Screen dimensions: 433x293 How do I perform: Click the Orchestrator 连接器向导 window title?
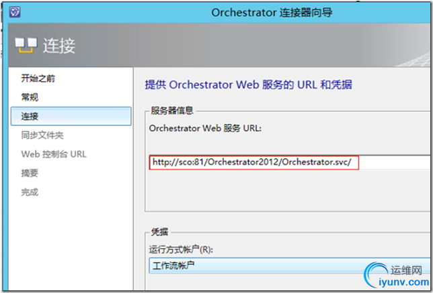[272, 12]
